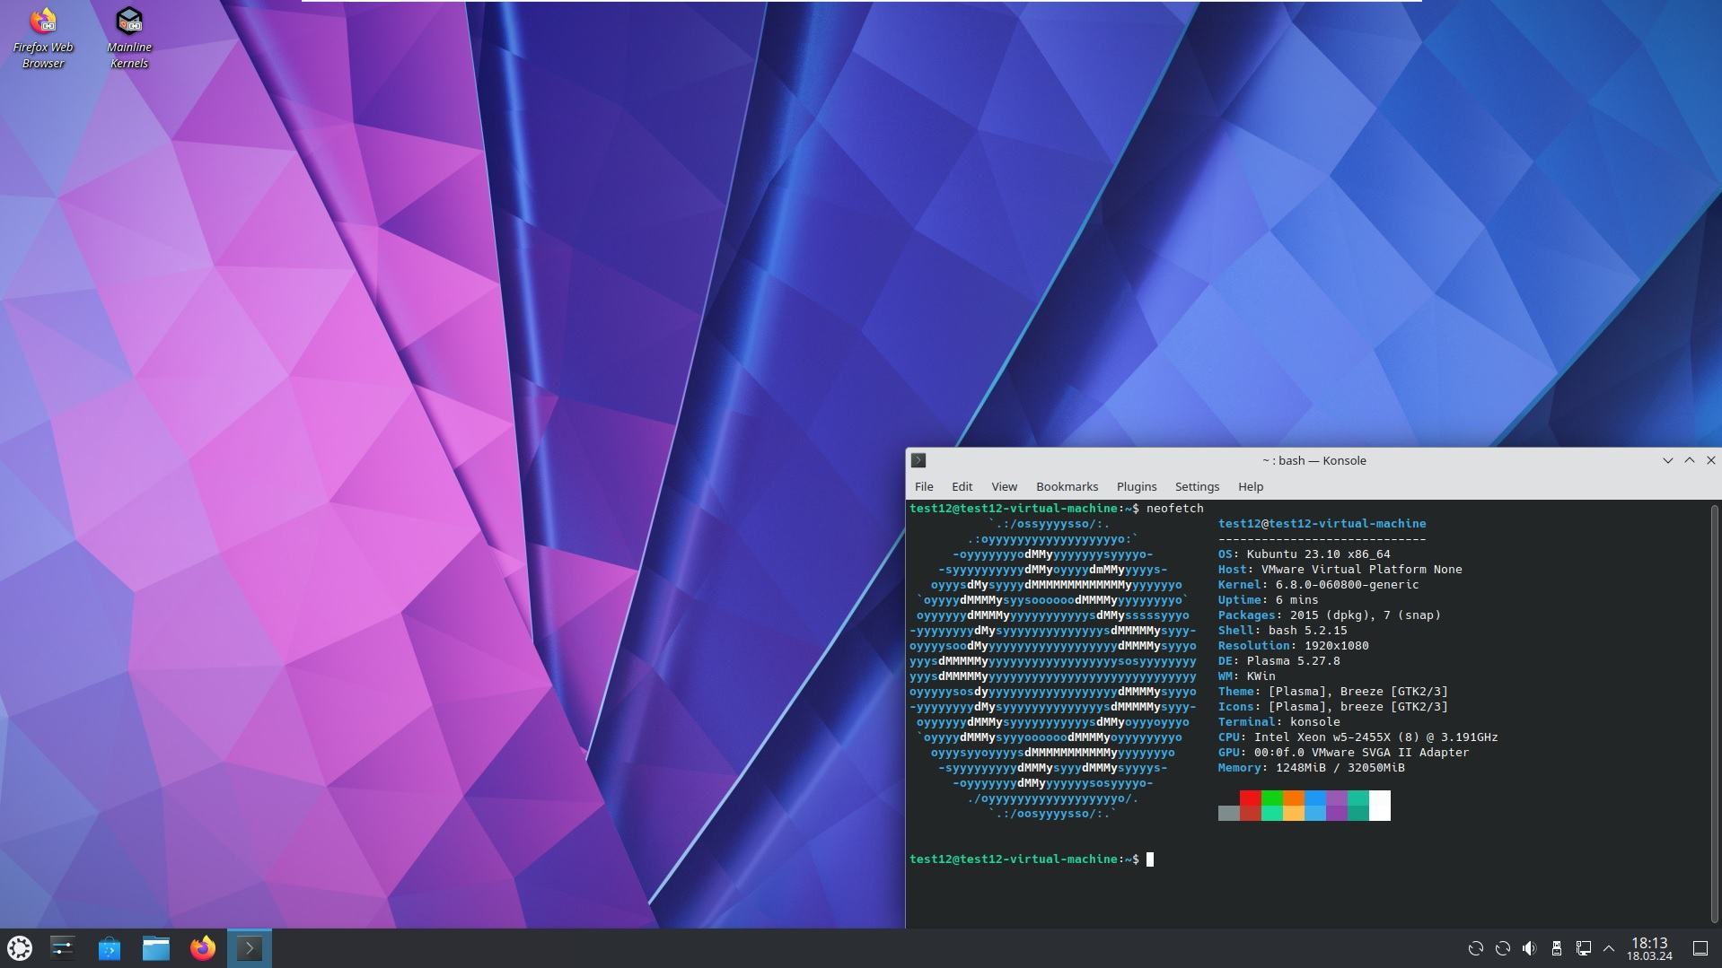This screenshot has height=968, width=1722.
Task: Click Packages '2015 (dpkg), 7 (snap)' text
Action: [x=1365, y=615]
